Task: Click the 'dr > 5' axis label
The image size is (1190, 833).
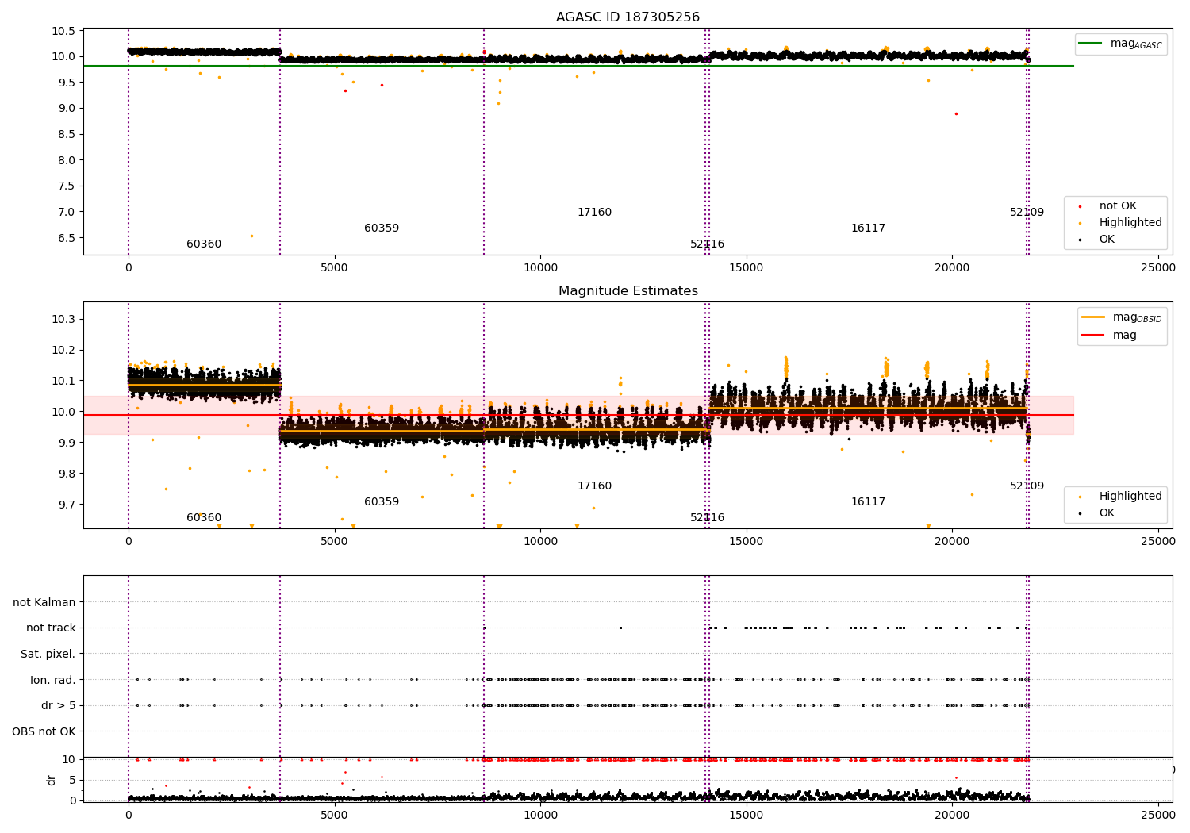Action: coord(59,706)
